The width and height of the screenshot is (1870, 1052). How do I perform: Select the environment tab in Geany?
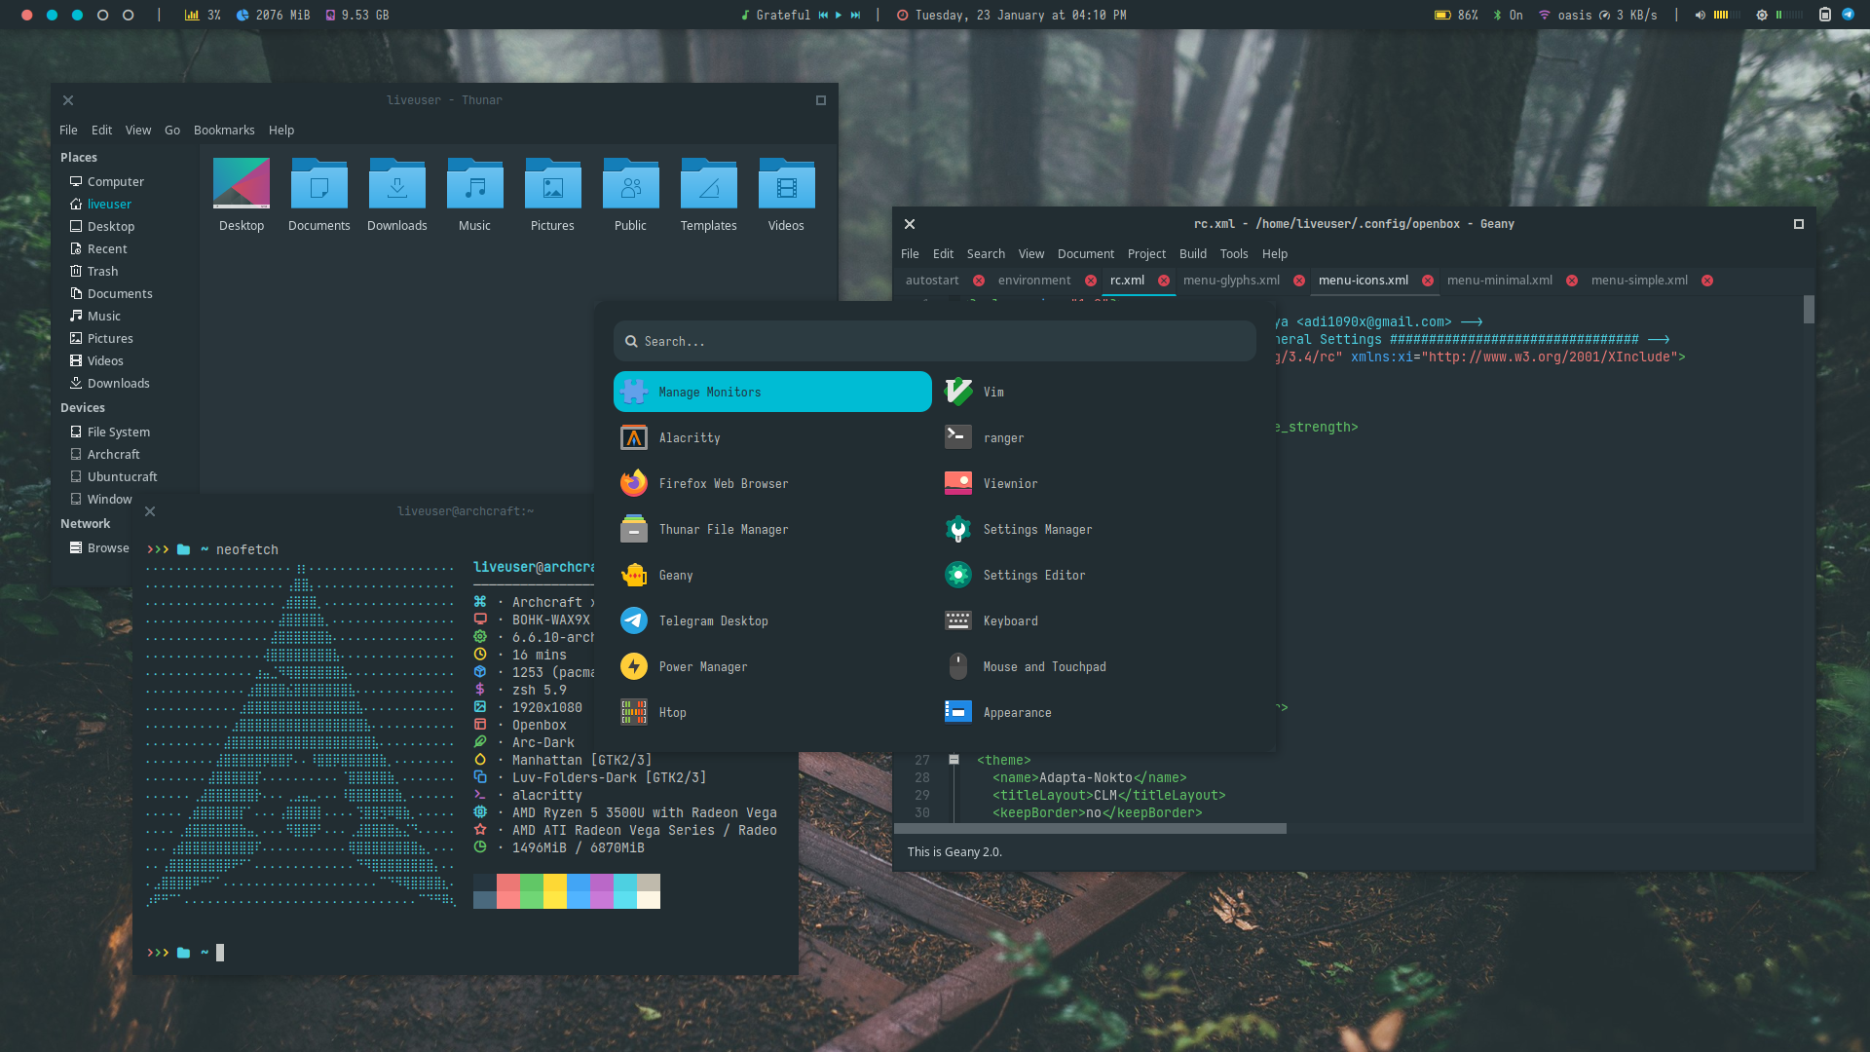coord(1033,280)
